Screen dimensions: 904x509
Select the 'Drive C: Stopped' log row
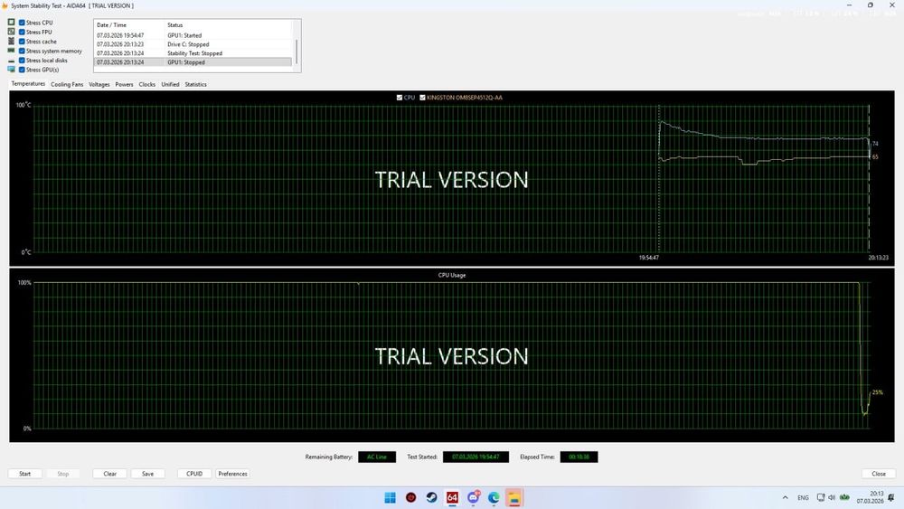(x=193, y=43)
